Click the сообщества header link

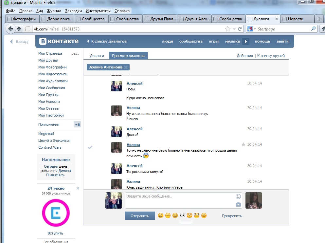(191, 42)
